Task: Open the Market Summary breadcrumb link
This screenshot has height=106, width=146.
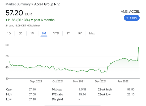Action: pos(18,4)
